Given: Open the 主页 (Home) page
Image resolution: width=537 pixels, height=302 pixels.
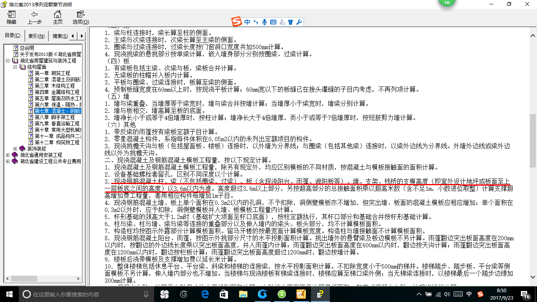Looking at the screenshot, I should click(x=58, y=18).
